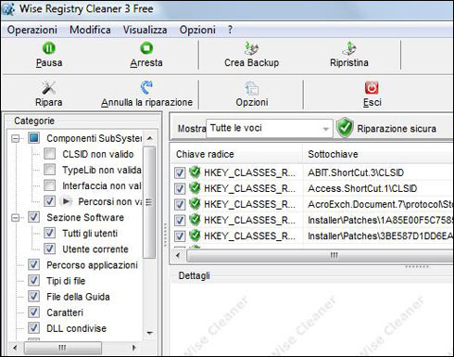Image resolution: width=454 pixels, height=357 pixels.
Task: Uncheck the ABIT.ShortCut.3\CLSID row checkbox
Action: 180,172
